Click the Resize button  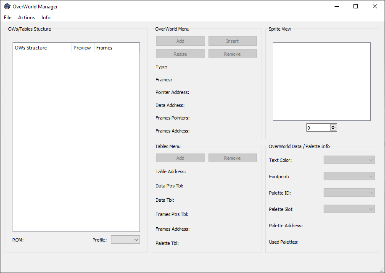pos(180,54)
